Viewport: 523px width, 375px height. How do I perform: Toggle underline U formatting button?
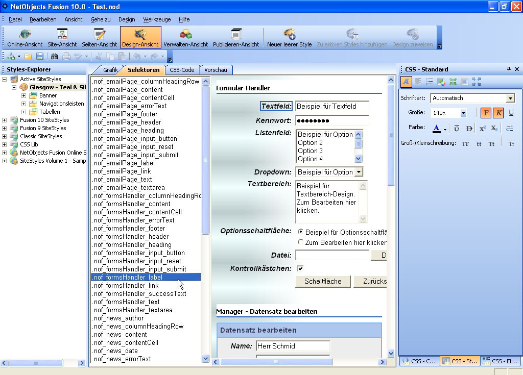[511, 113]
